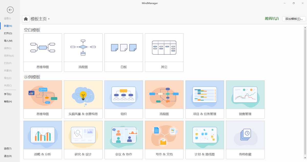Choose the blank 其它 board icon
Viewport: 307px width, 162px height.
[x=164, y=48]
